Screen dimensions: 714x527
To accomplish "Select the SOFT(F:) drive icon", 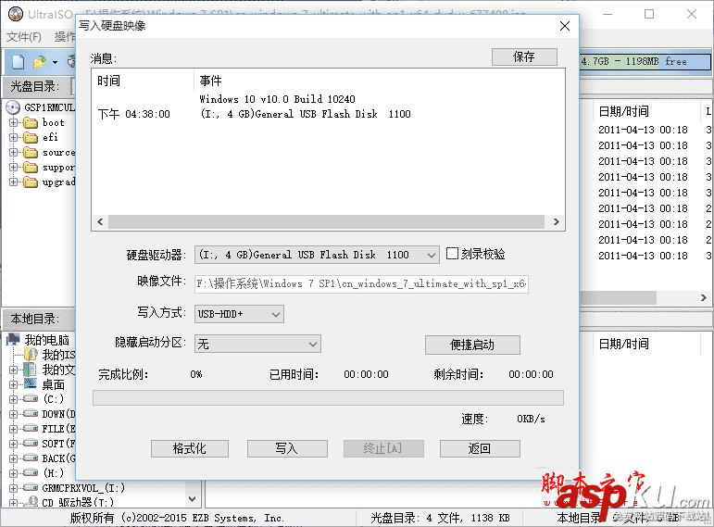I will 31,444.
